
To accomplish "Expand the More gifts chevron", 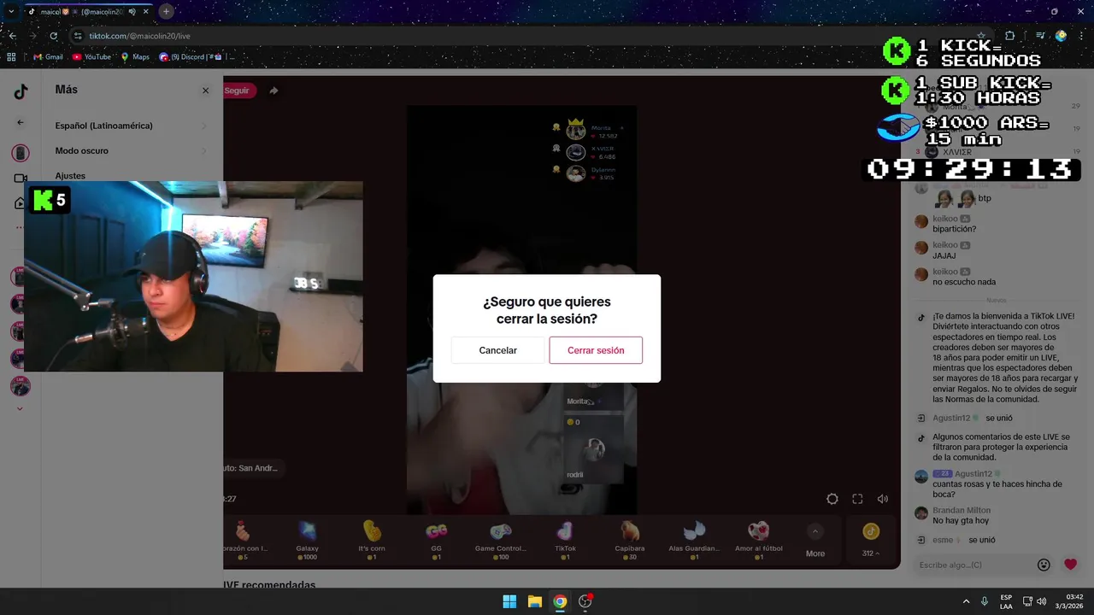I will click(815, 532).
